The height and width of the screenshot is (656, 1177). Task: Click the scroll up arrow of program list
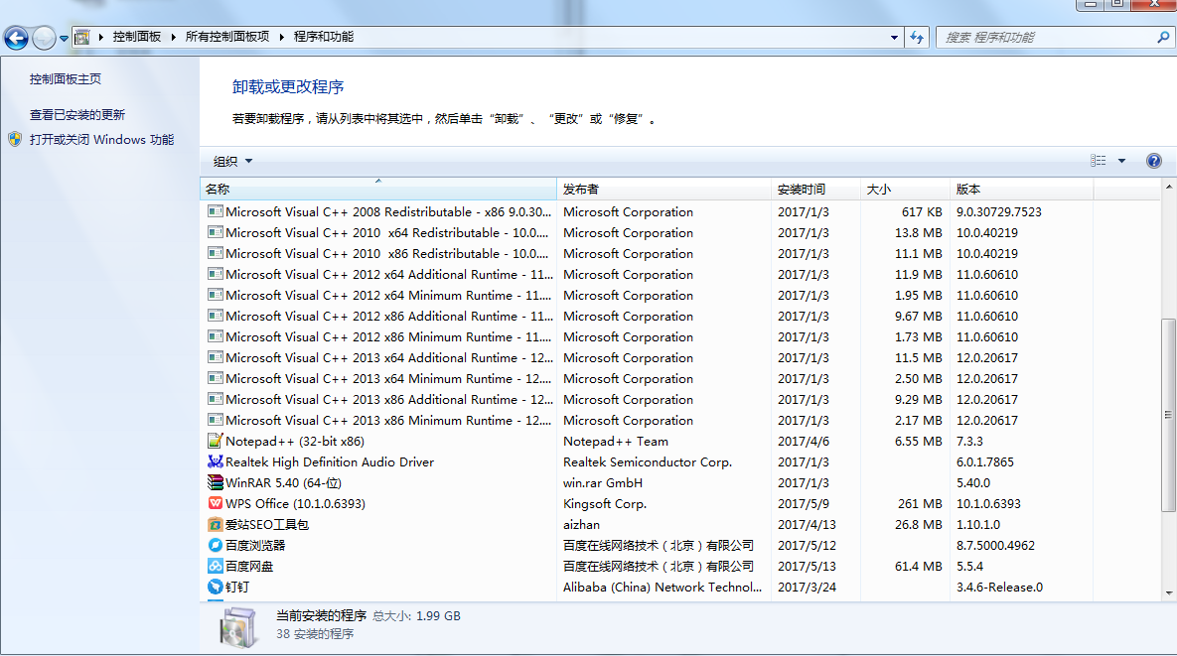[x=1169, y=187]
